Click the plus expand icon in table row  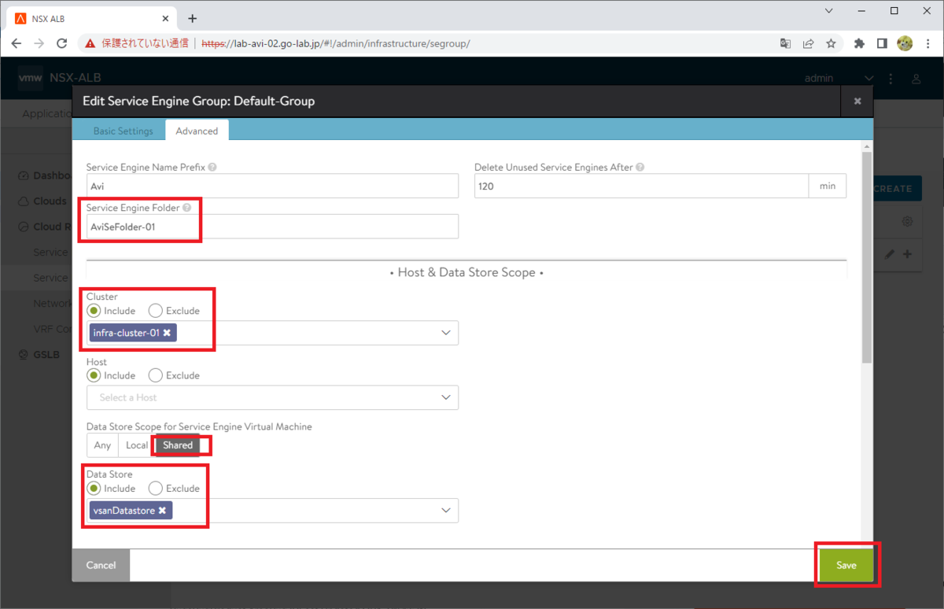click(907, 254)
